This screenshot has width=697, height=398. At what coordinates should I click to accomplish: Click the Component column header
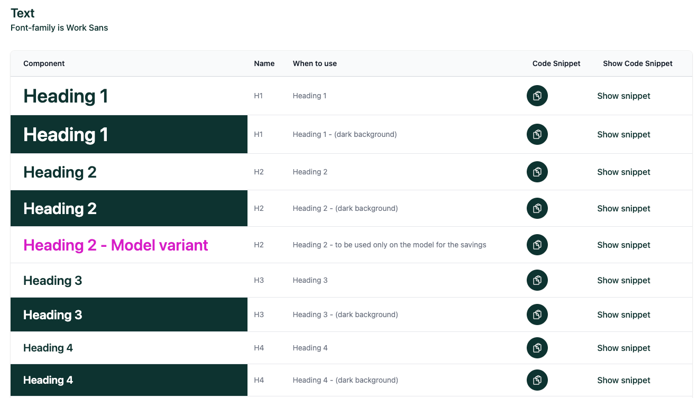(x=44, y=63)
